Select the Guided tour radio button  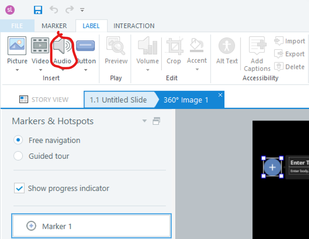[18, 156]
